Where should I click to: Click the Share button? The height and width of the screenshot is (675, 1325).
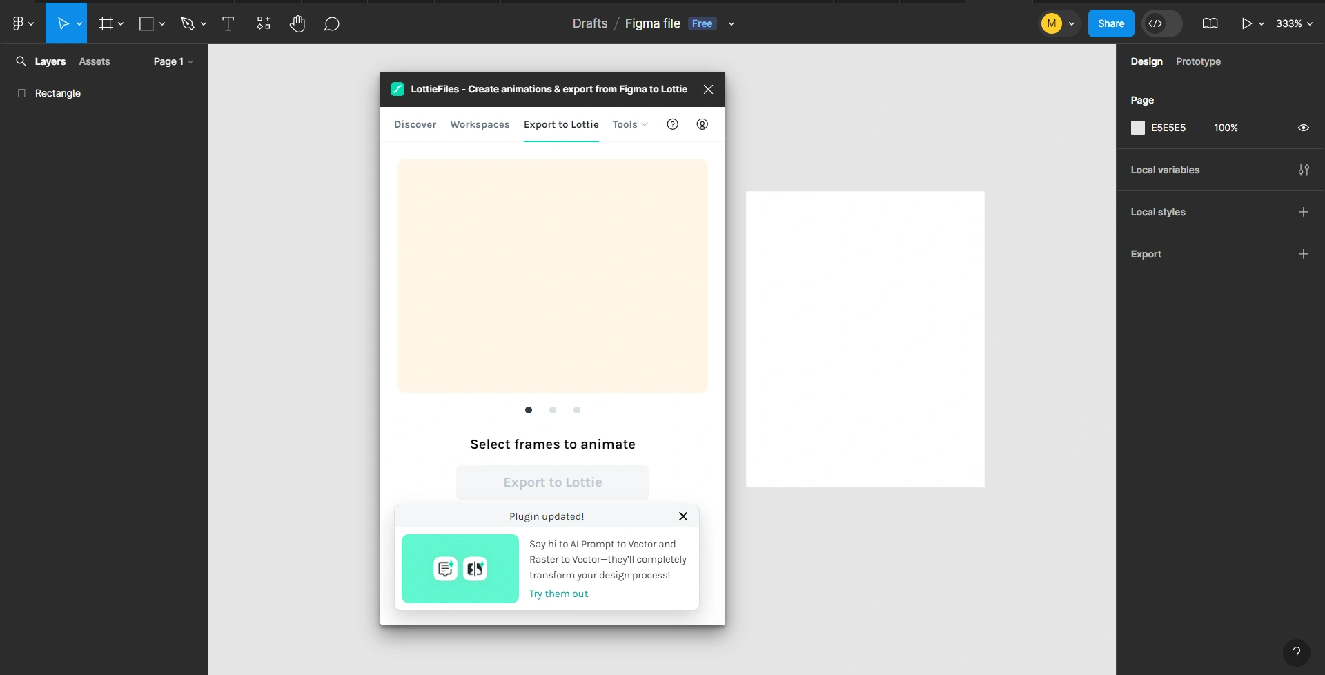tap(1111, 23)
